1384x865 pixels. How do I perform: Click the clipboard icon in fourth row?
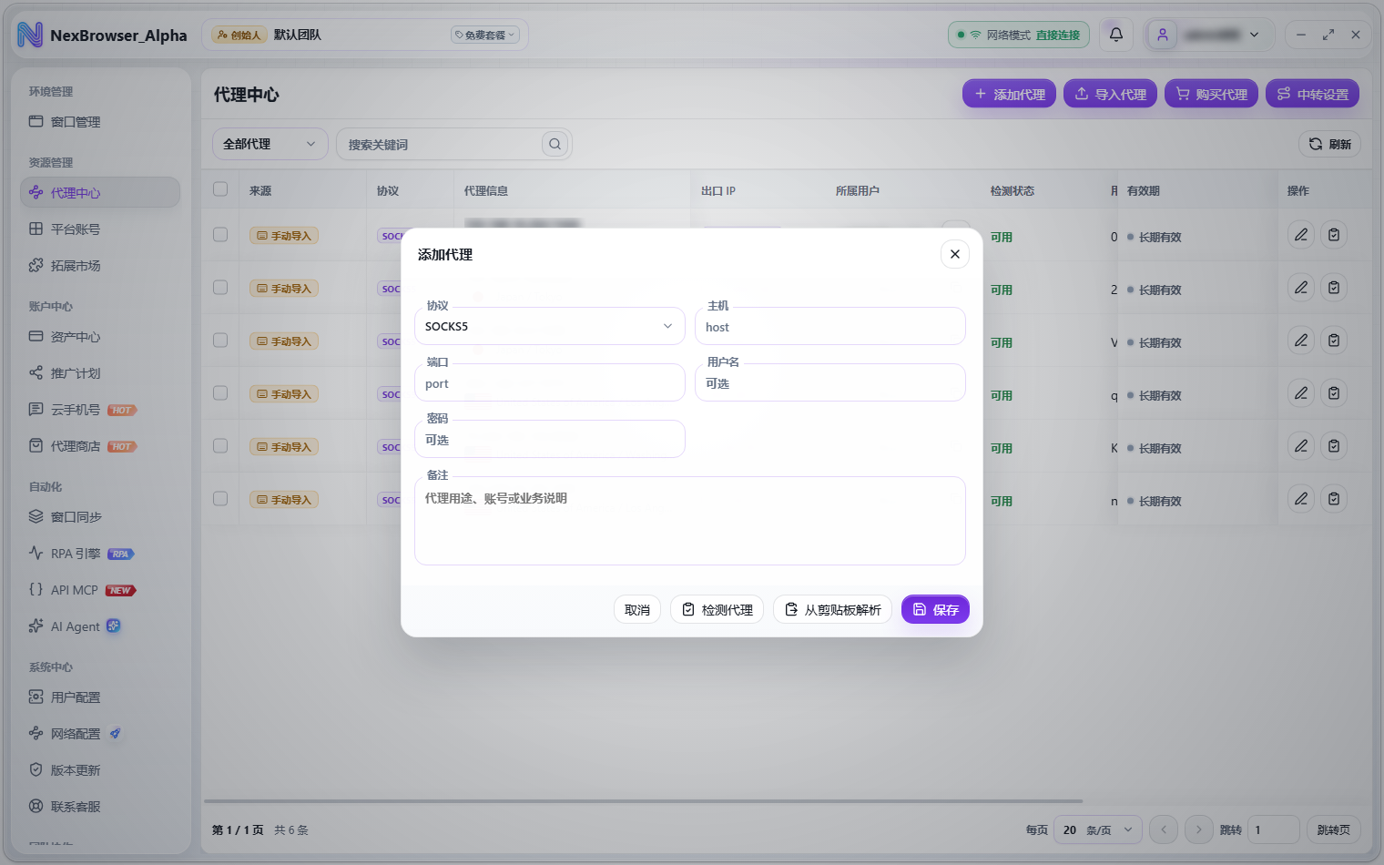1334,393
